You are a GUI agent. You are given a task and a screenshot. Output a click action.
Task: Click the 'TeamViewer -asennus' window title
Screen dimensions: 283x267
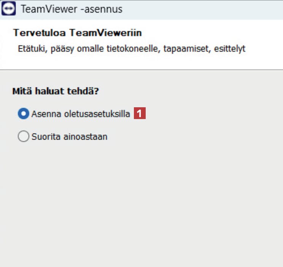coord(72,9)
